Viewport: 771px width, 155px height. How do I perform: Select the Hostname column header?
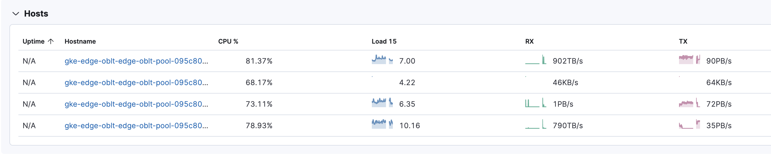(x=80, y=41)
